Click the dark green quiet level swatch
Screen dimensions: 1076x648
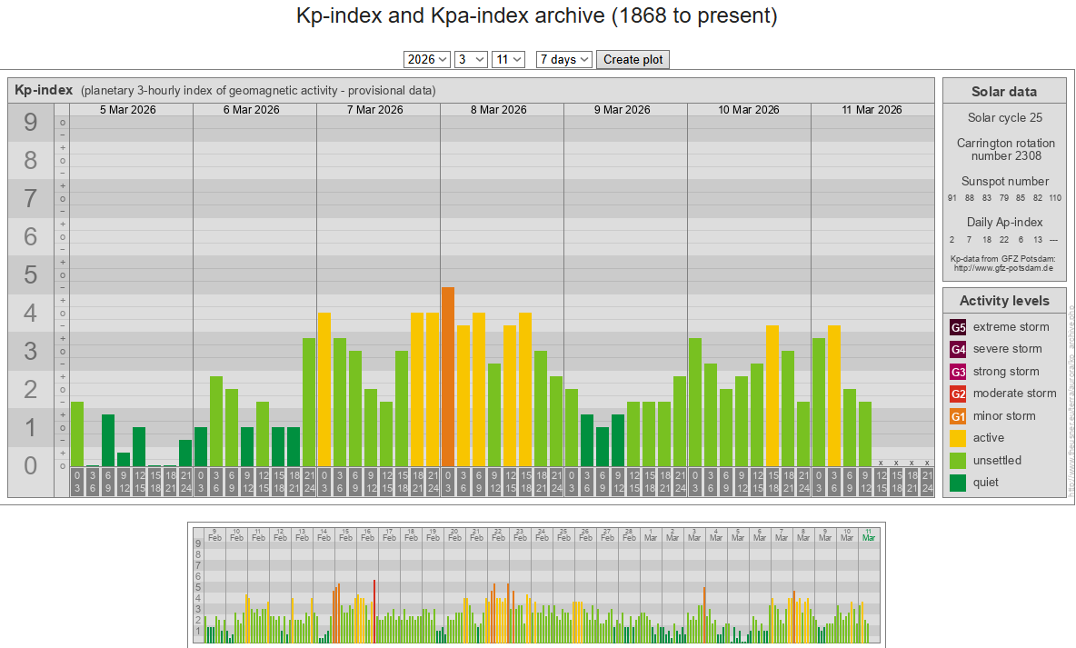tap(958, 483)
